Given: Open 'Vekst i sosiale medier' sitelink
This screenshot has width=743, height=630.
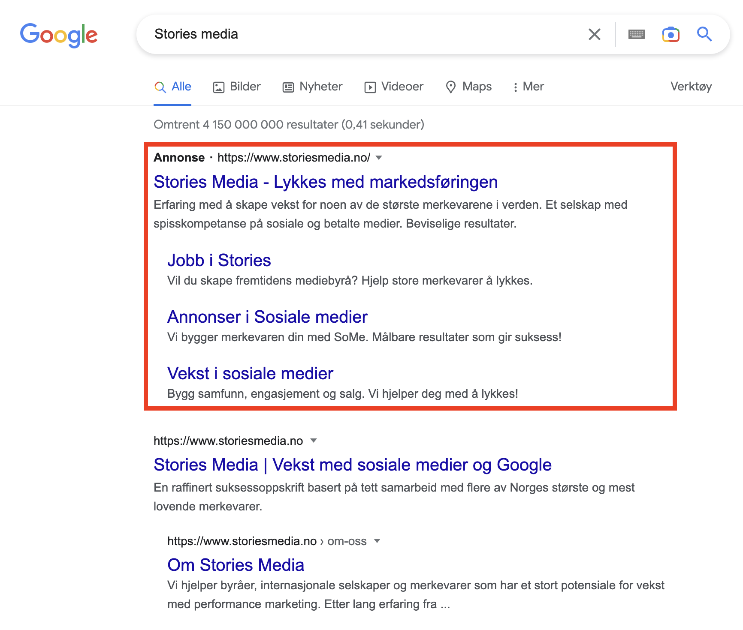Looking at the screenshot, I should [250, 374].
